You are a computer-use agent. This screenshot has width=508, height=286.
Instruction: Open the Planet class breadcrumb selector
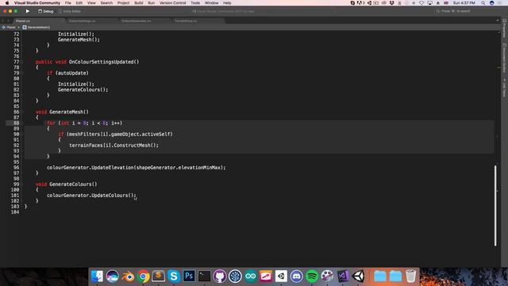point(9,28)
